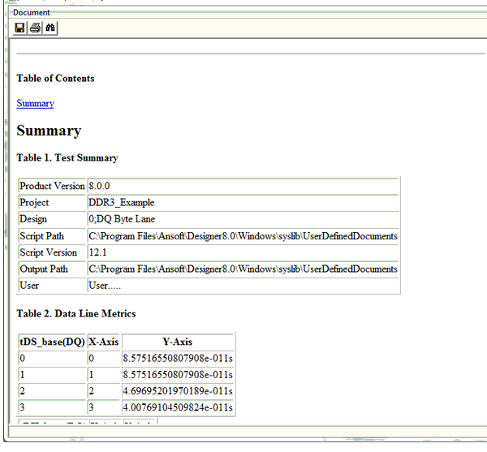Click the Print icon in toolbar

click(x=35, y=28)
